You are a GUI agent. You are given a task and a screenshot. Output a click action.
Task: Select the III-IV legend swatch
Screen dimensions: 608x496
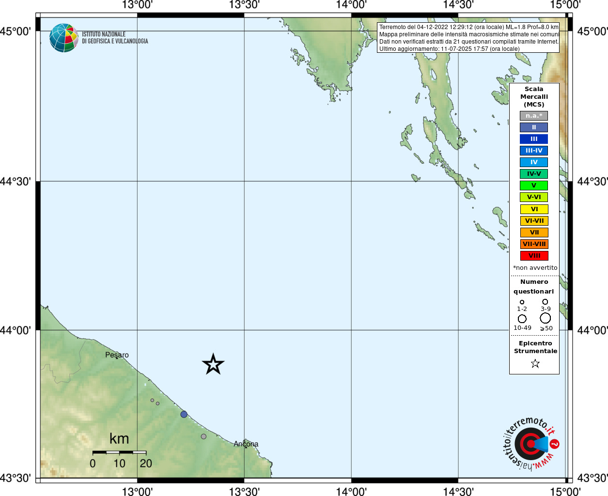click(534, 151)
